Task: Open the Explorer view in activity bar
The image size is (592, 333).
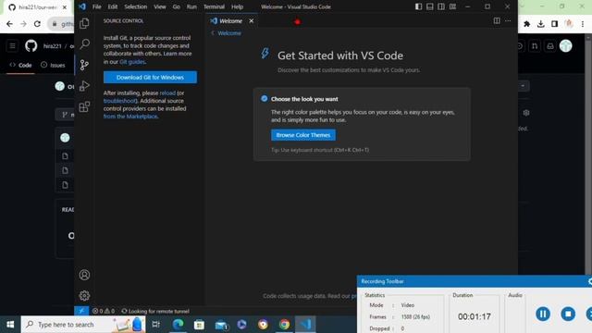Action: (84, 23)
